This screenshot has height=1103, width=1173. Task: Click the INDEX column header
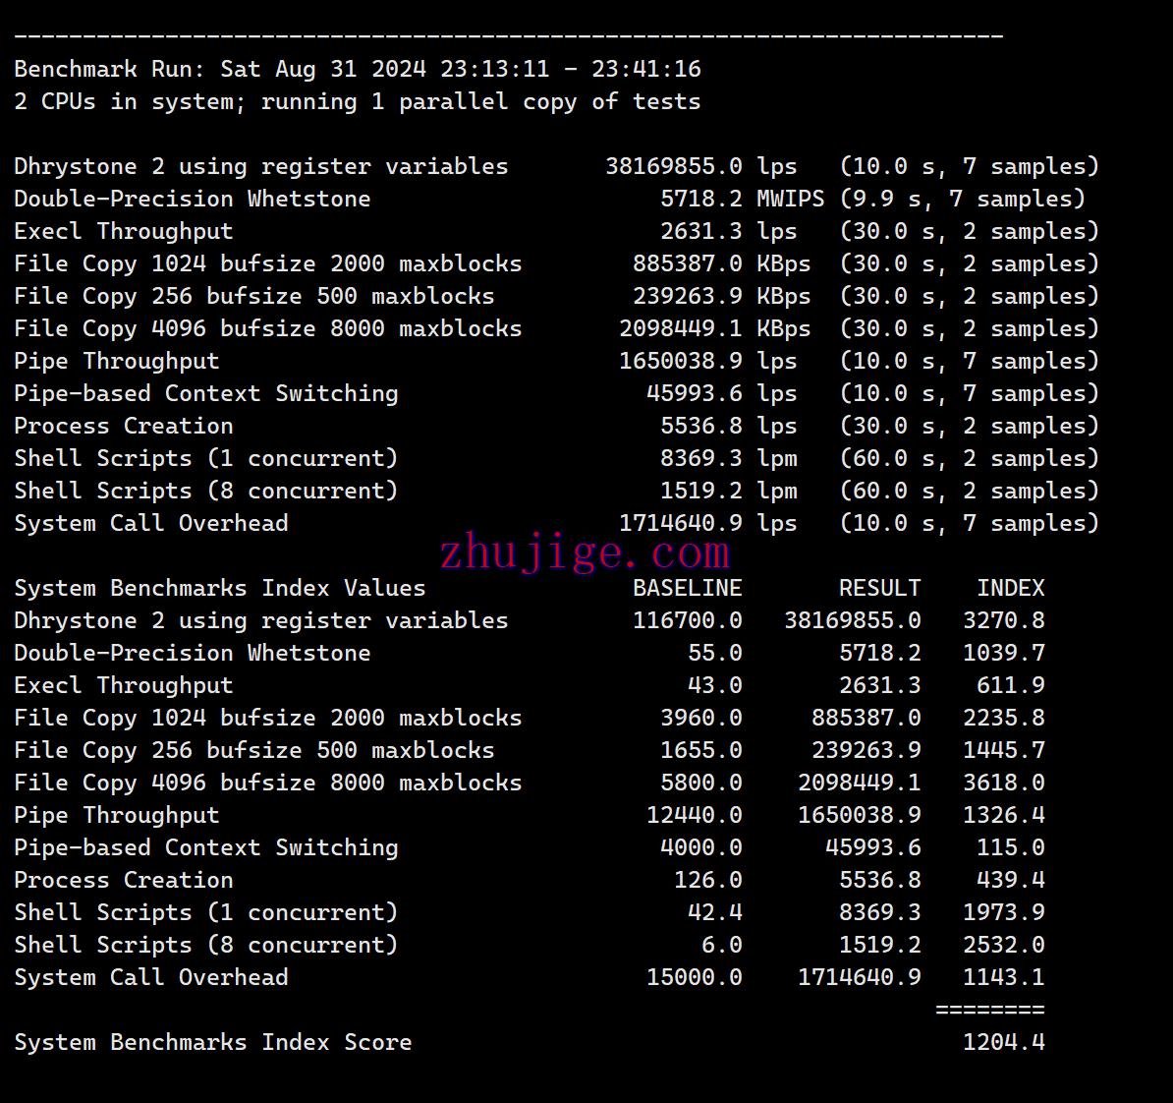click(x=1010, y=588)
